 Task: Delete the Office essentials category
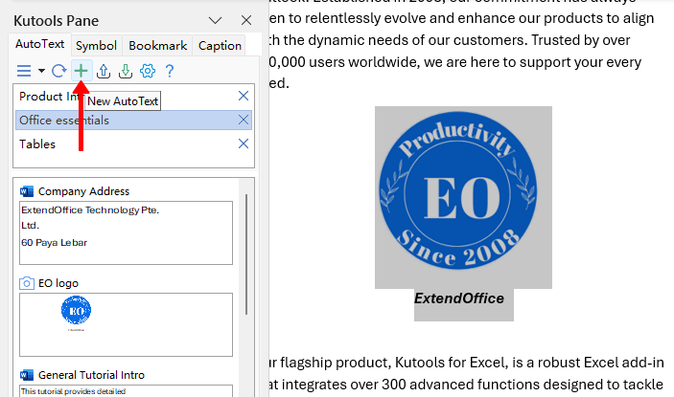pos(244,120)
